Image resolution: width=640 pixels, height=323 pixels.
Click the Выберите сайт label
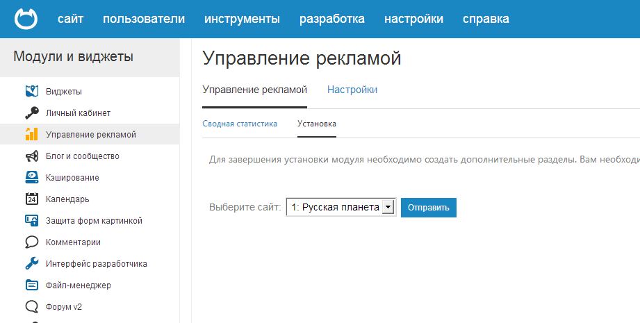click(x=245, y=207)
